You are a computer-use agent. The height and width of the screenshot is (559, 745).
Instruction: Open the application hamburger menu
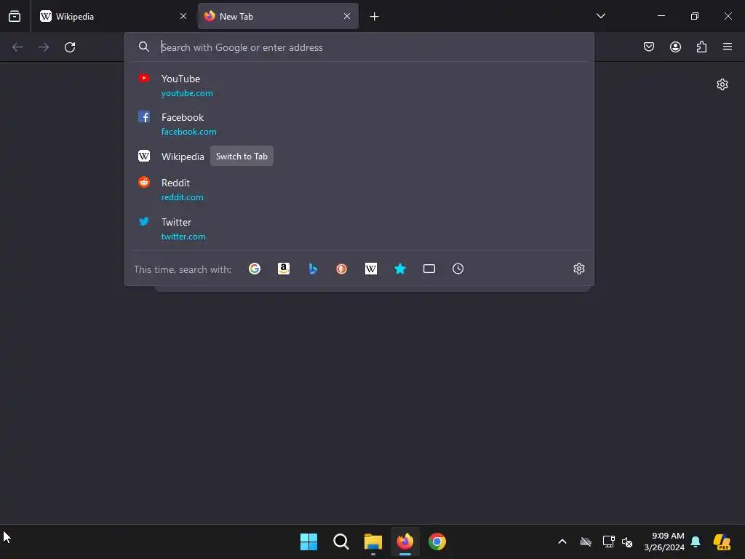pyautogui.click(x=728, y=47)
